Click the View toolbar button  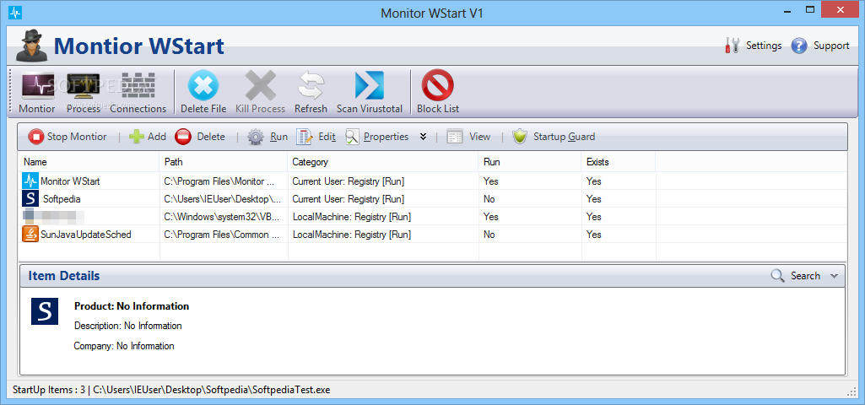tap(468, 137)
